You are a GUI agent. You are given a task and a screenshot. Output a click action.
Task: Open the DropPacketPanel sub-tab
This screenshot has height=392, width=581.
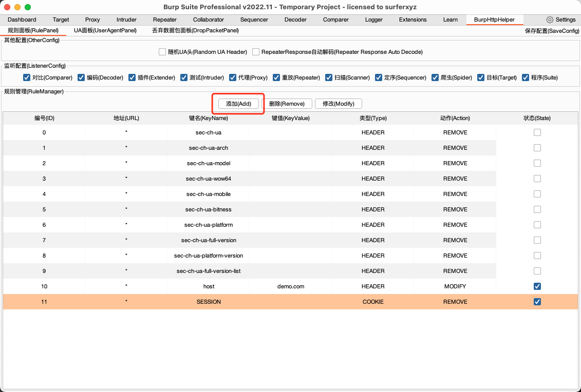[x=195, y=31]
